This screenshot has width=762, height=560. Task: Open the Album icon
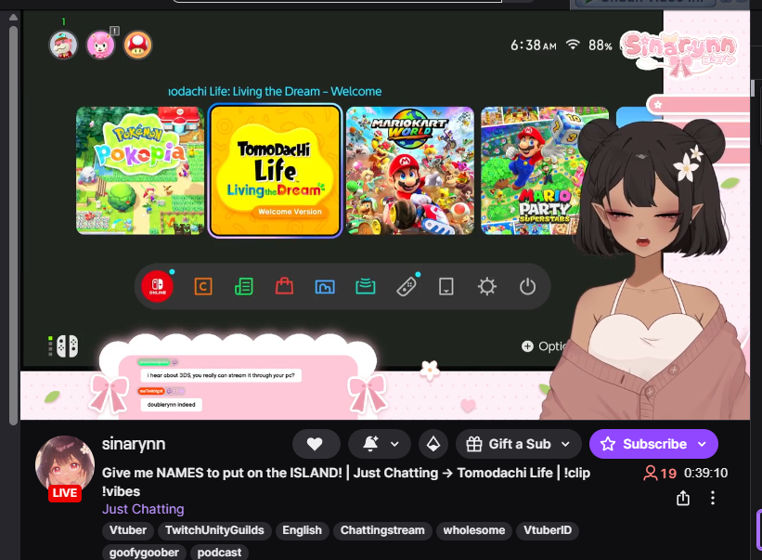click(325, 287)
